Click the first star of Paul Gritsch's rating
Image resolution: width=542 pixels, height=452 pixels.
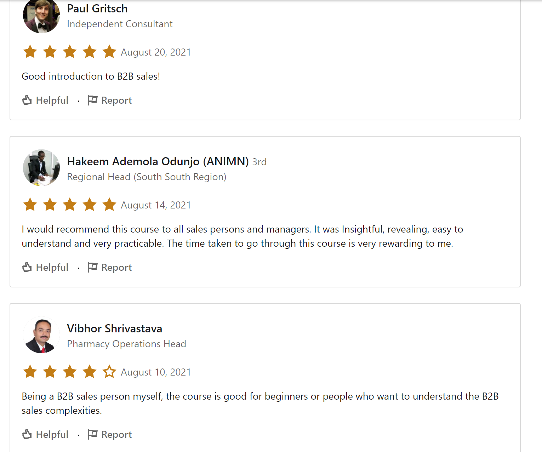coord(30,52)
